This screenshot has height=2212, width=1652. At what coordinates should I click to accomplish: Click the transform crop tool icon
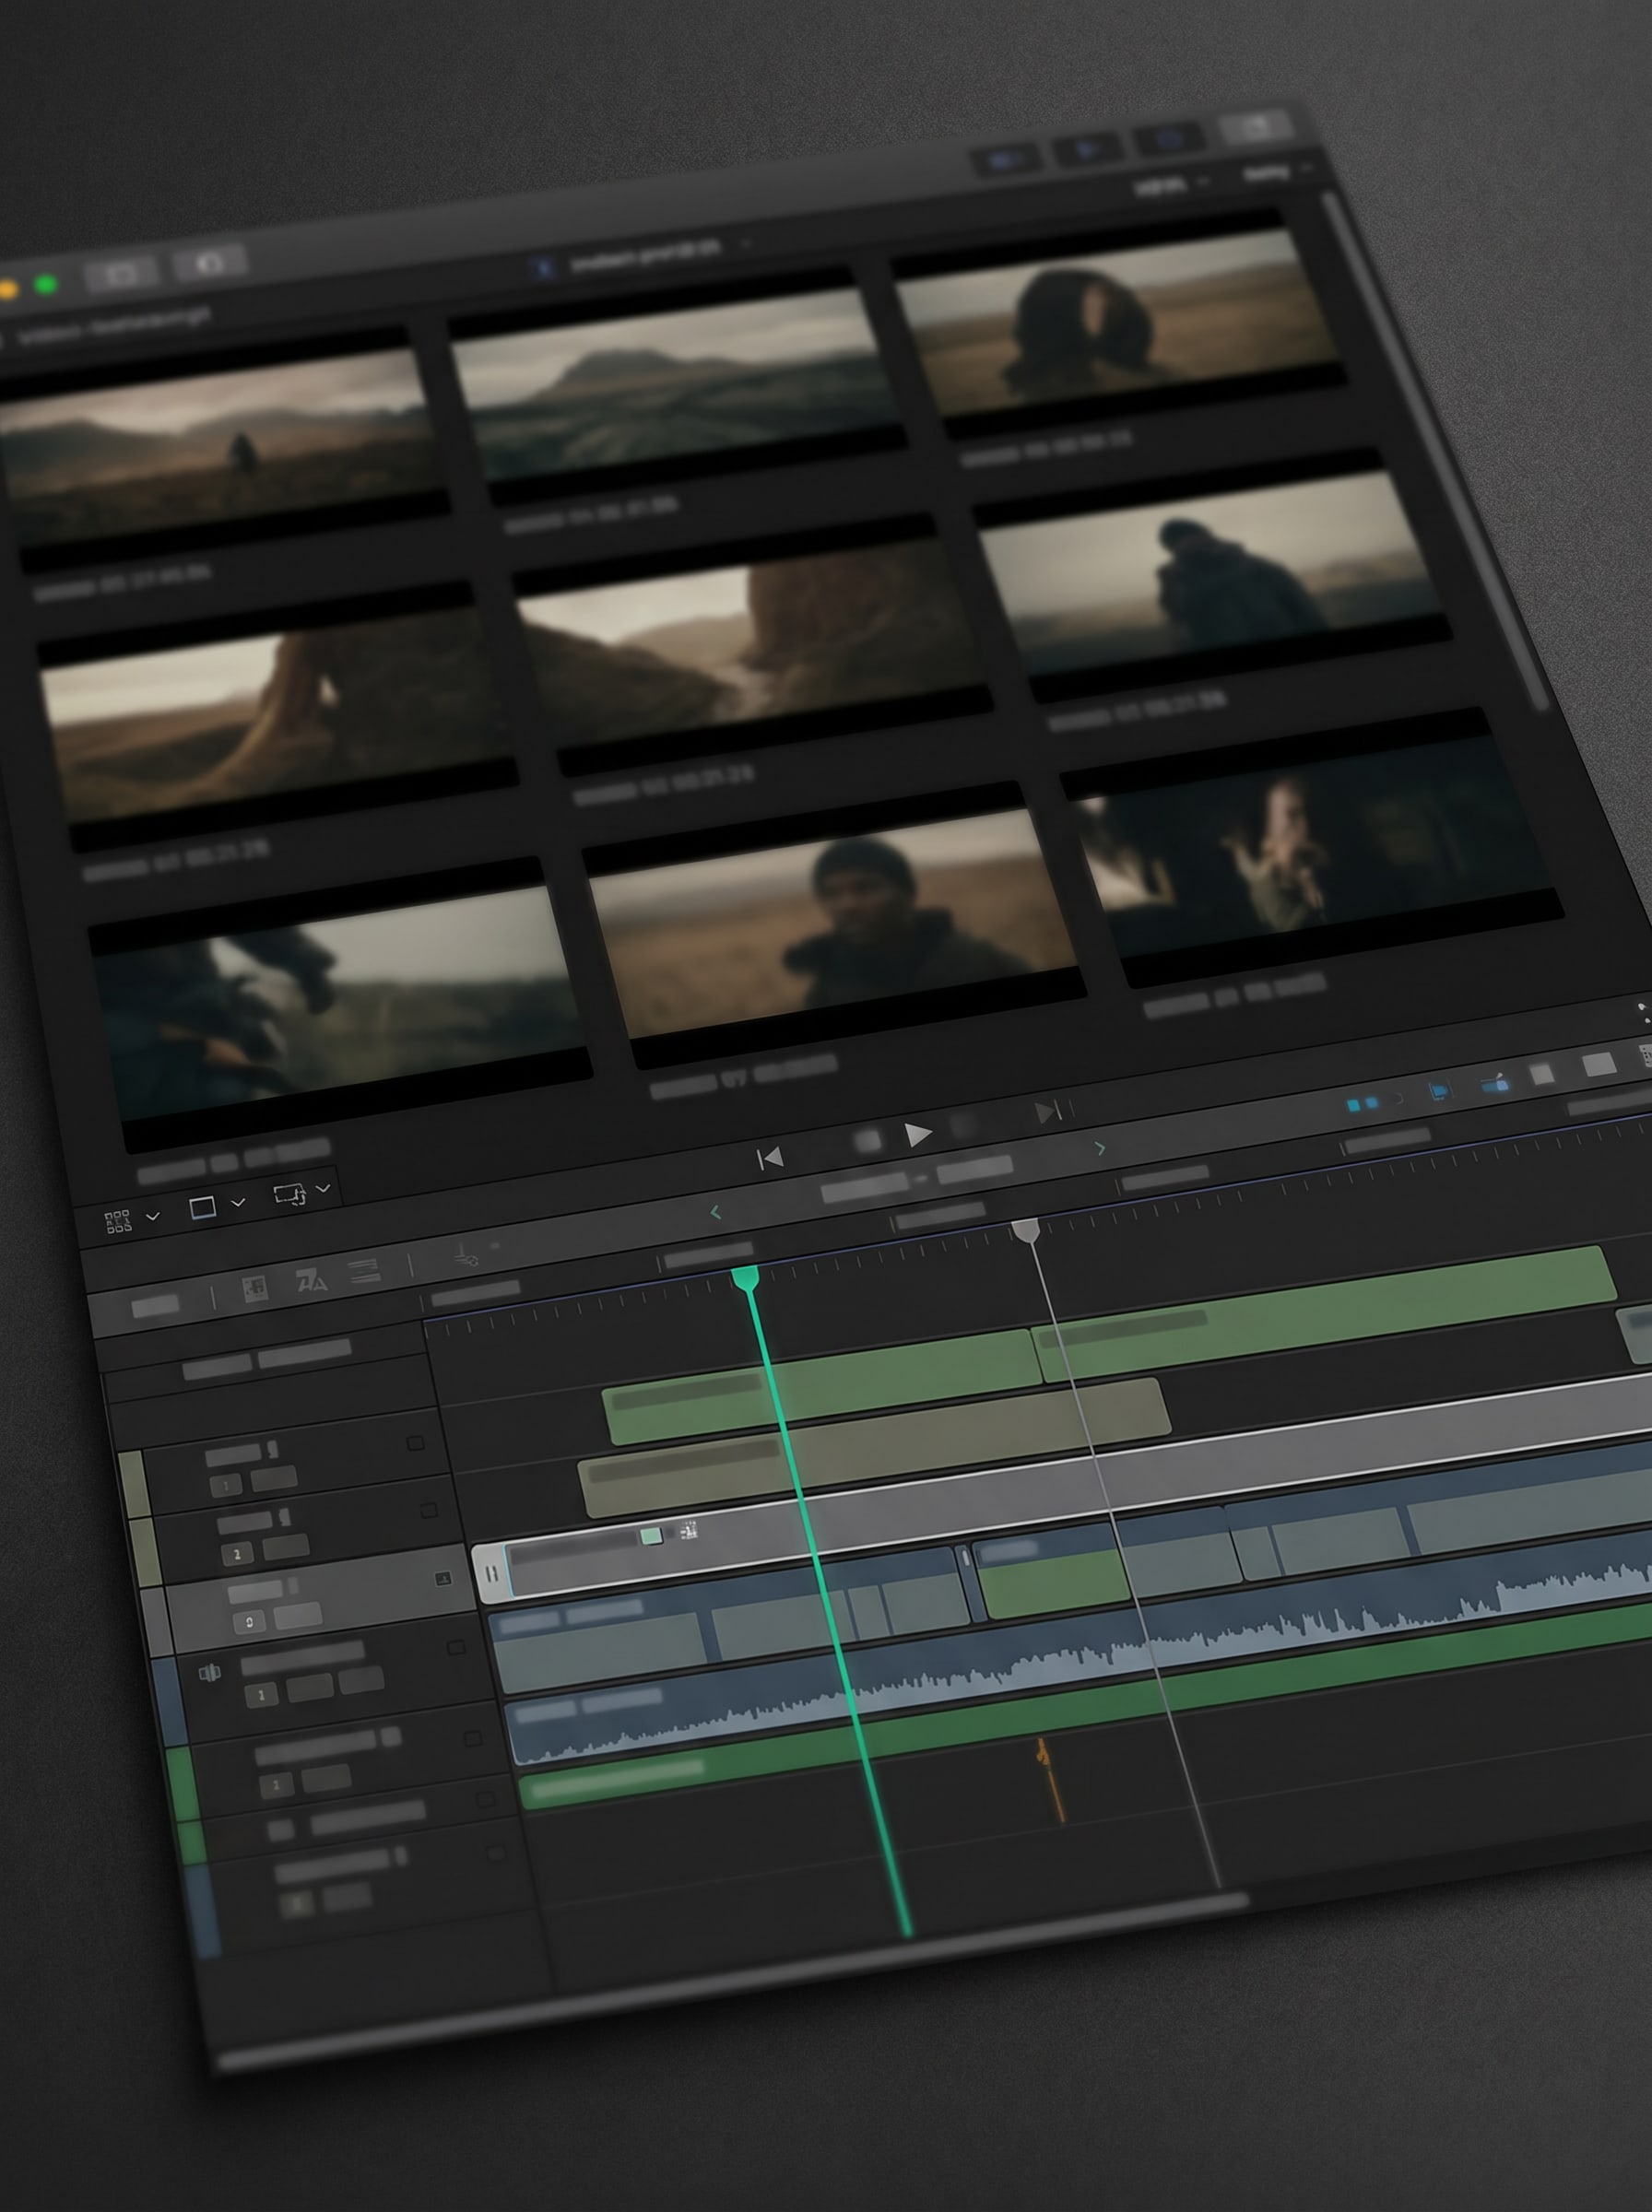point(290,1194)
